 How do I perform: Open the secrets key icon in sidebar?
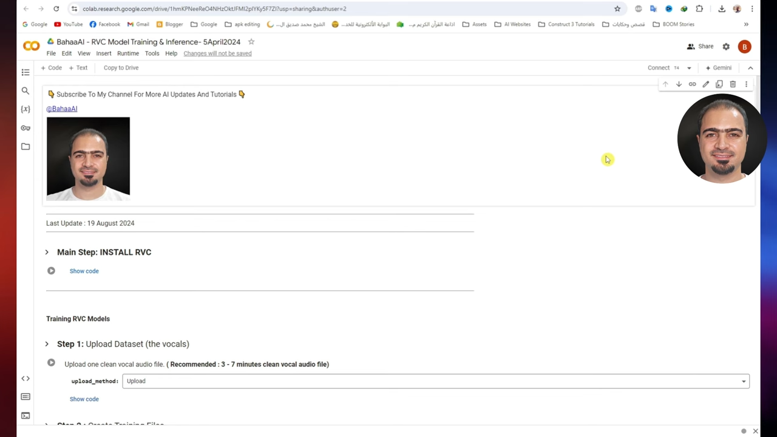[25, 128]
